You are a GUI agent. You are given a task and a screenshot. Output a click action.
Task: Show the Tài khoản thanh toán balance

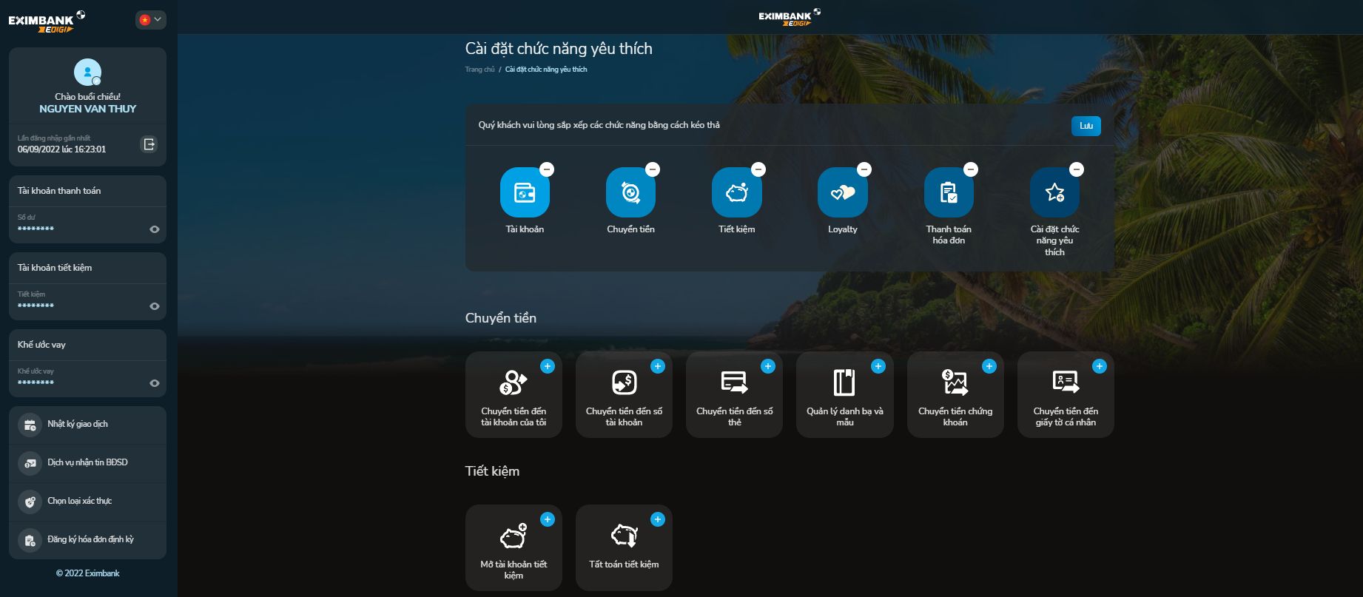[x=155, y=229]
